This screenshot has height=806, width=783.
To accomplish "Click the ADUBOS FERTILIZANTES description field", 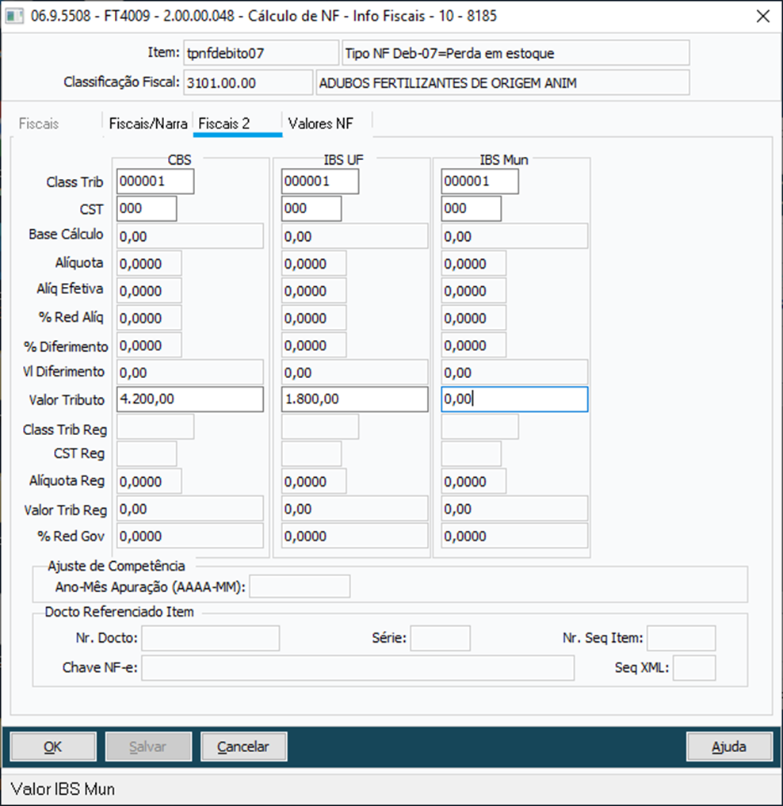I will click(502, 82).
